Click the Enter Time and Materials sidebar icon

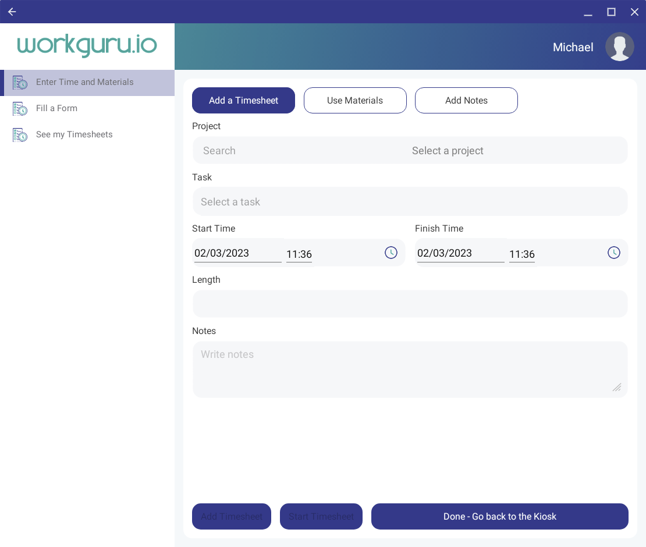point(19,83)
